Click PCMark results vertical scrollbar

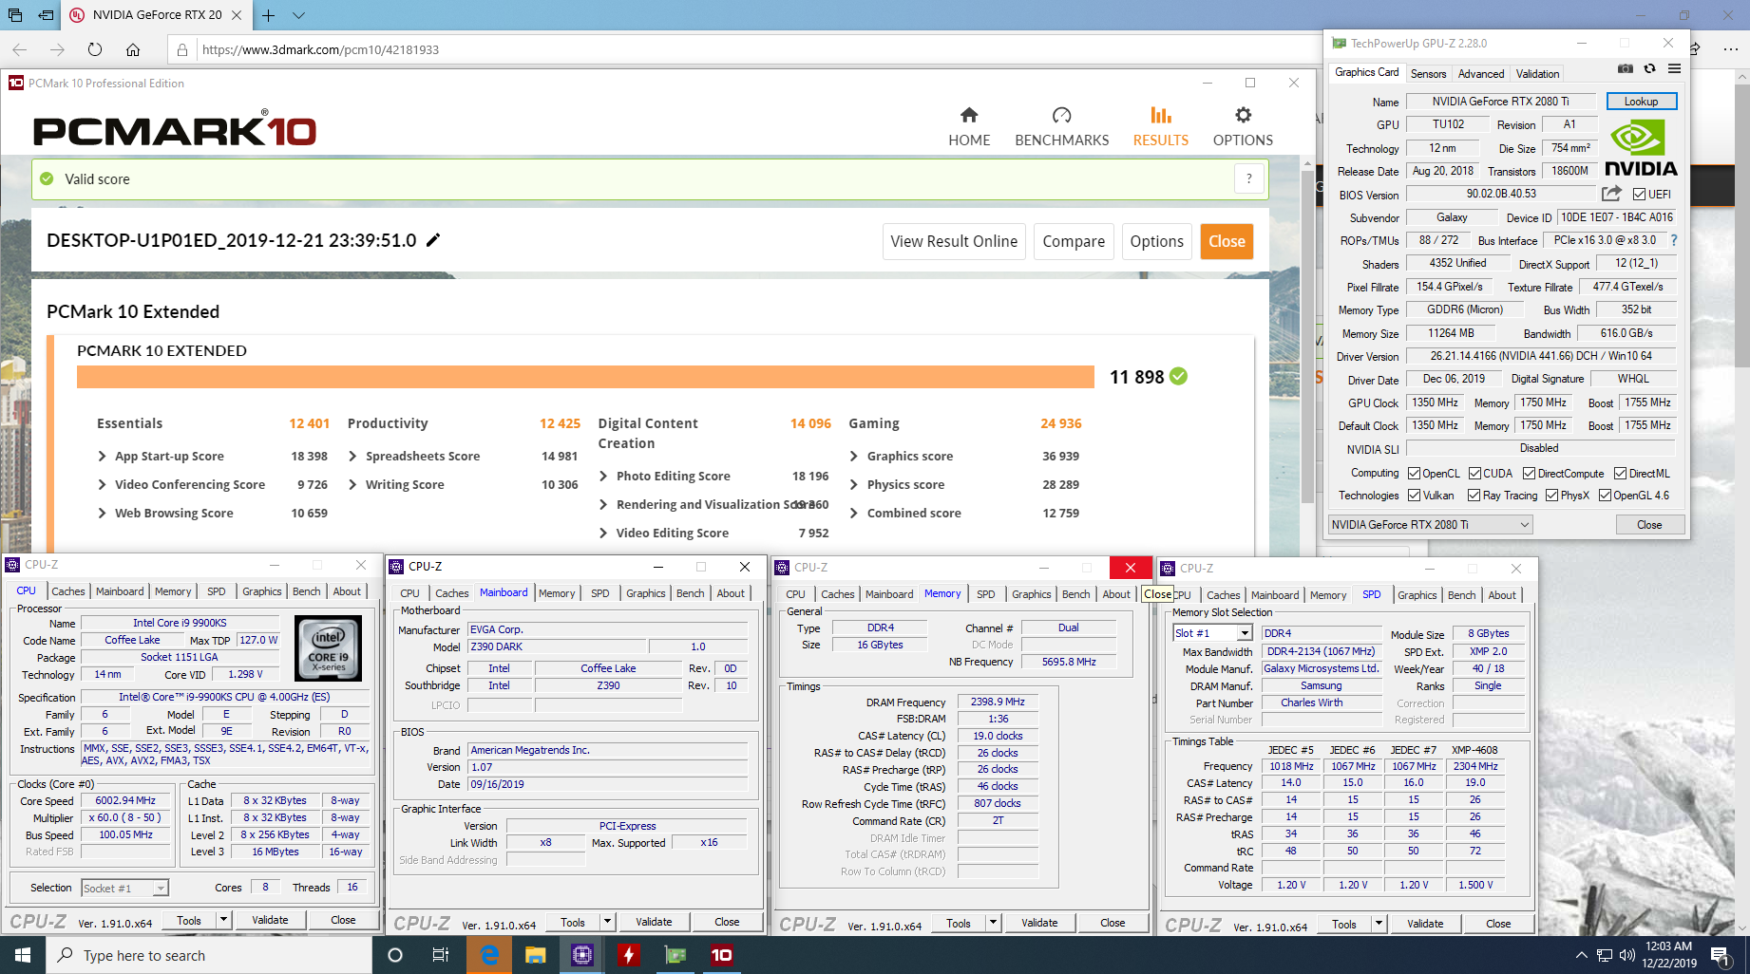(x=1307, y=337)
